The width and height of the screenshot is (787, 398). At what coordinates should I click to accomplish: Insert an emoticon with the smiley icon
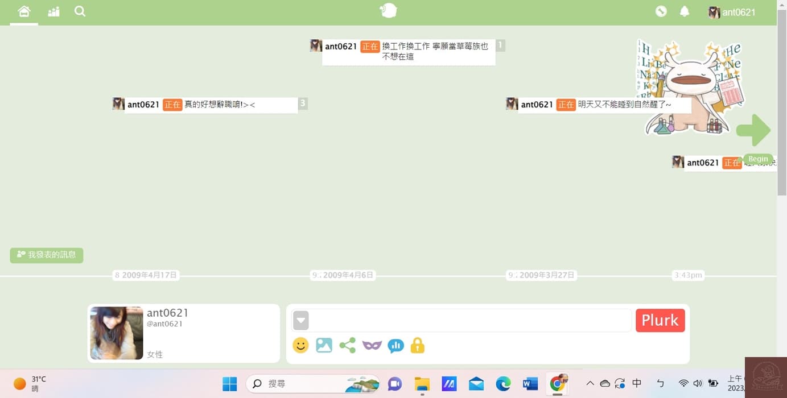[300, 345]
